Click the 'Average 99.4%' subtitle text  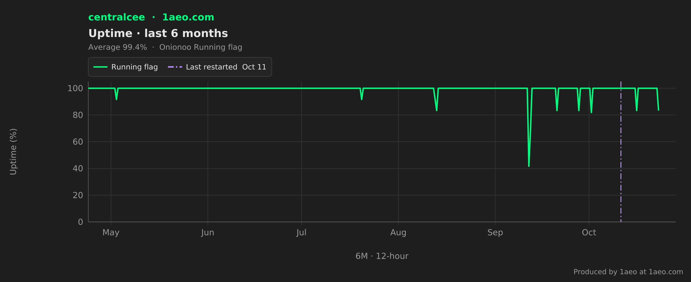117,47
